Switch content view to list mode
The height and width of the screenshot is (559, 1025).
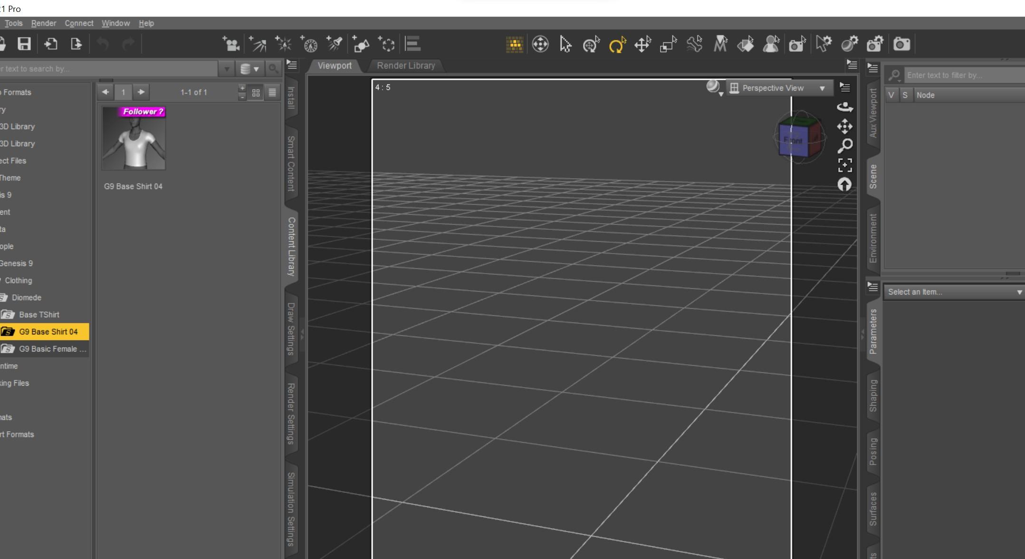pos(272,93)
